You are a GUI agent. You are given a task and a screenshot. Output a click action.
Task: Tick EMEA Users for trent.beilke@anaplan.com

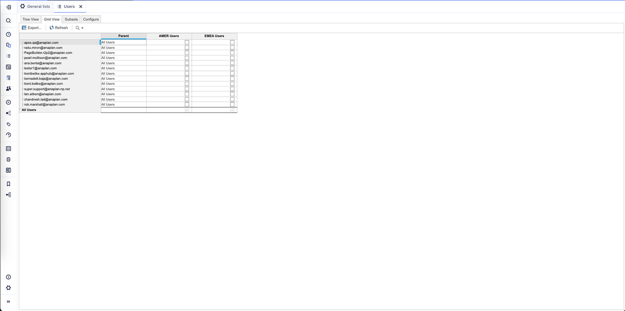[x=232, y=84]
